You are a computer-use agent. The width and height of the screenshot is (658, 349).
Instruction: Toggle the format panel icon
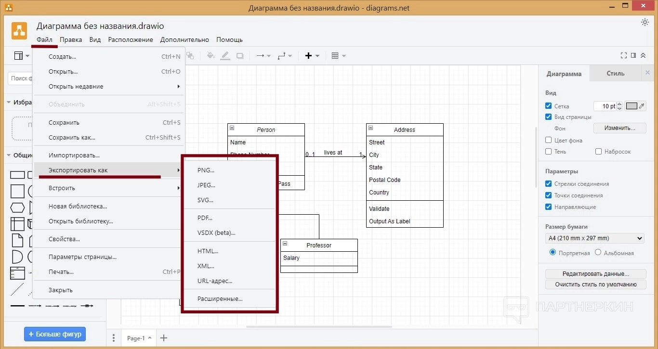633,56
